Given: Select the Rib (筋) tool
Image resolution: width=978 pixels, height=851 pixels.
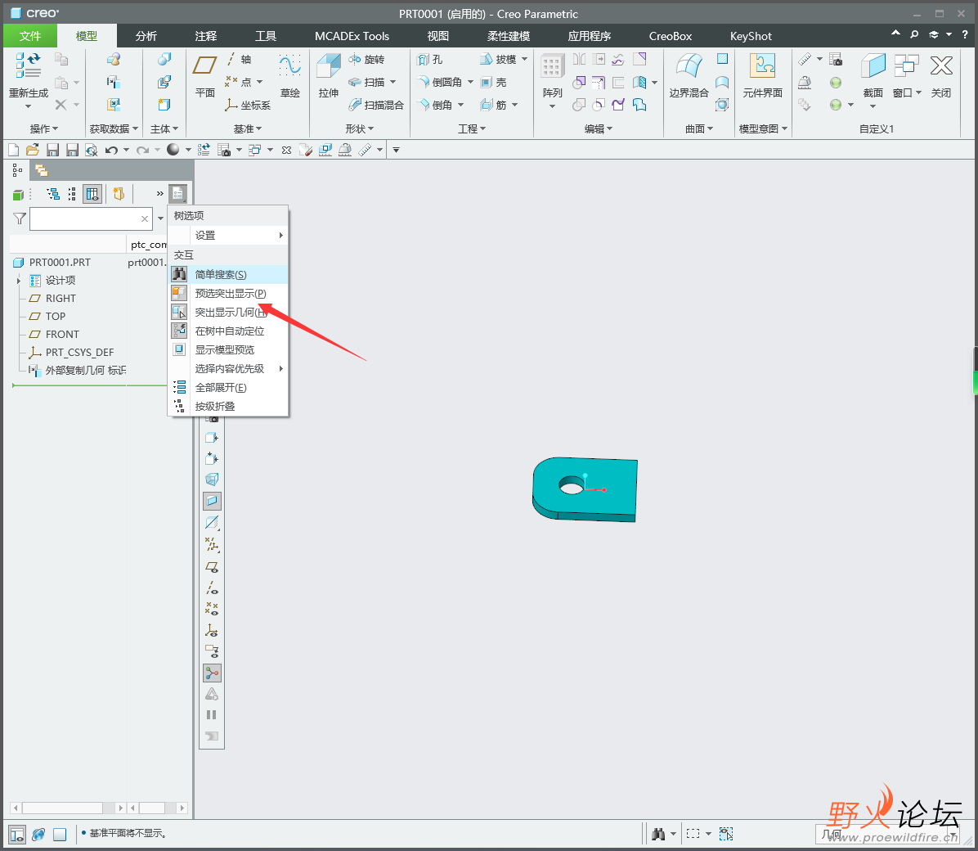Looking at the screenshot, I should pyautogui.click(x=493, y=105).
